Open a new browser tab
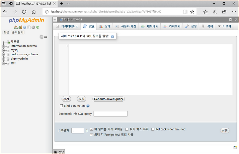Image resolution: width=239 pixels, height=154 pixels. pos(61,4)
